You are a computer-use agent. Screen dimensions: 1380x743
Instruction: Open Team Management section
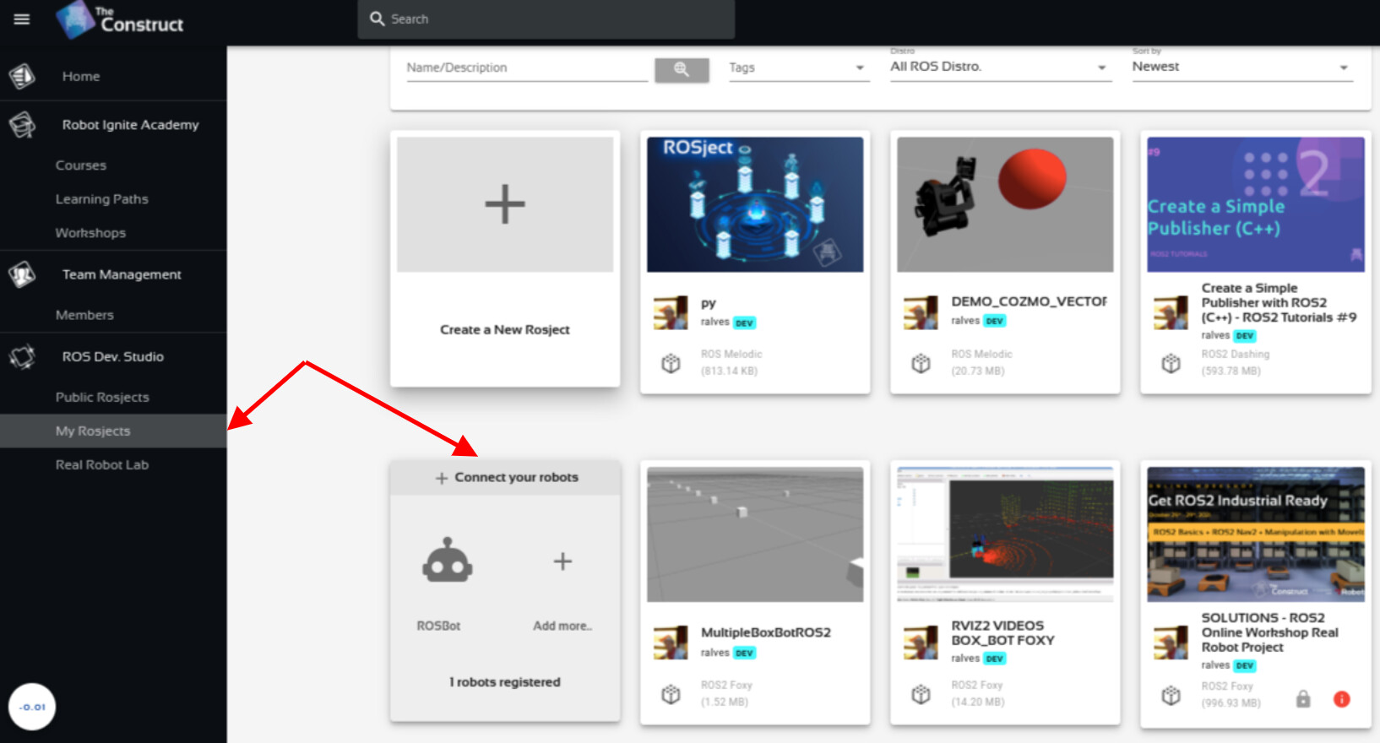click(122, 274)
